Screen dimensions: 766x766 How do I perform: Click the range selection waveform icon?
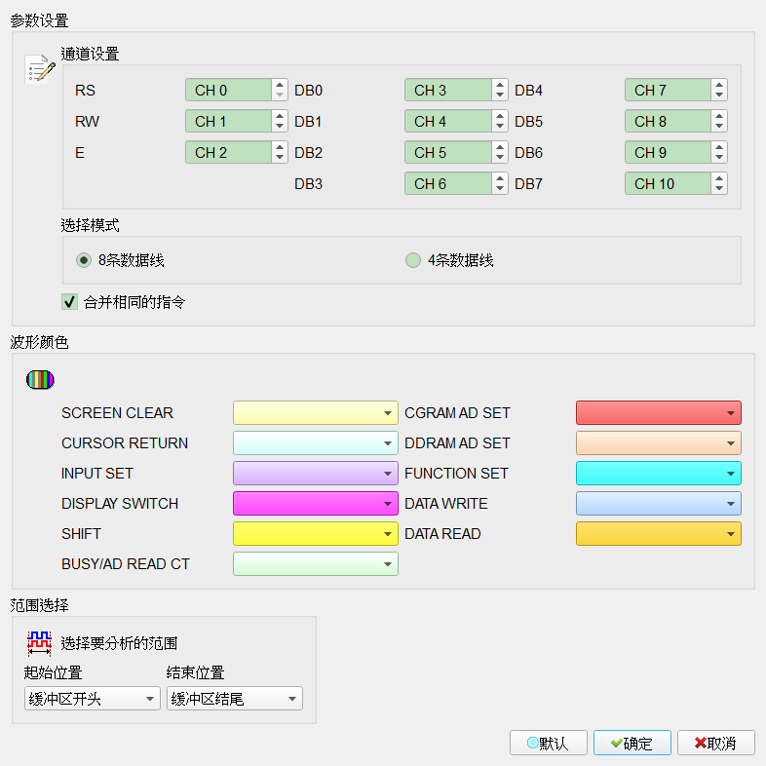click(40, 643)
